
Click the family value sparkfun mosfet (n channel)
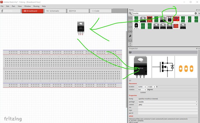click(x=148, y=99)
